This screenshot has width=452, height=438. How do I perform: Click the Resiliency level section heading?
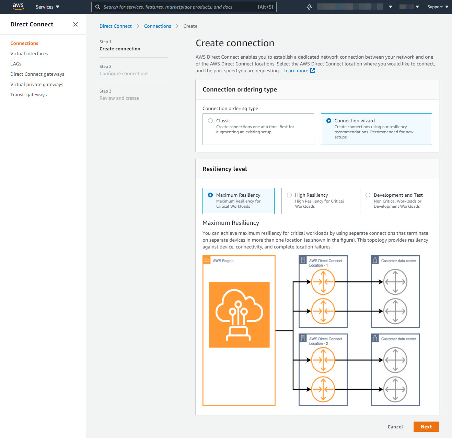225,169
